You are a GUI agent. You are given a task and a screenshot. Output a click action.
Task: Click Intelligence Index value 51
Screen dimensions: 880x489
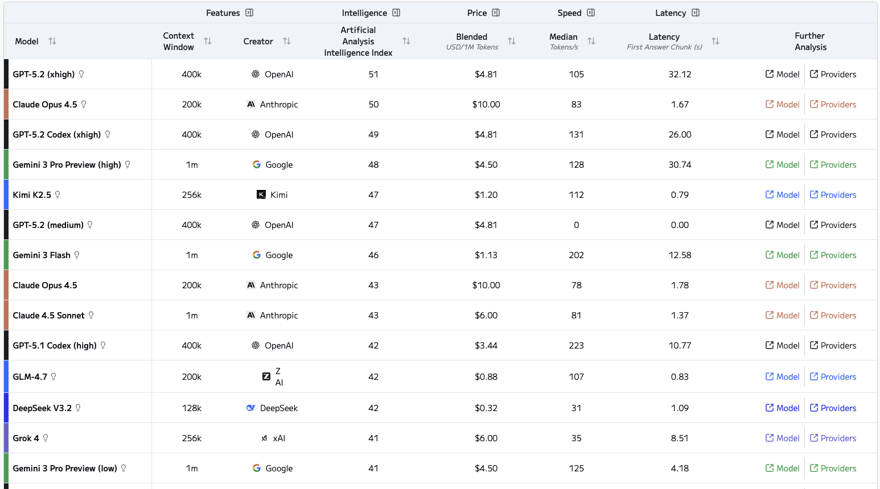(373, 74)
